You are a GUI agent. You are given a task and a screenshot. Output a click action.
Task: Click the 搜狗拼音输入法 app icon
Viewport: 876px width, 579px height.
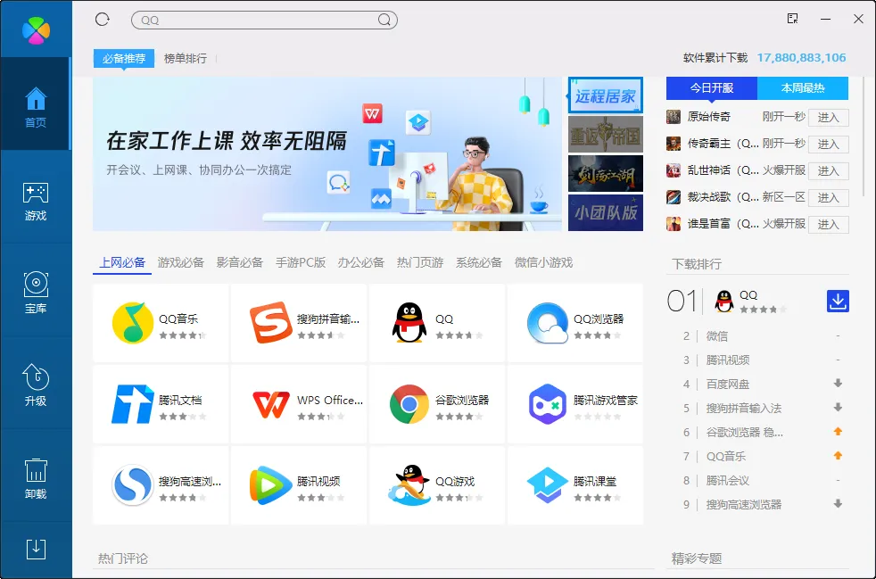pos(271,323)
